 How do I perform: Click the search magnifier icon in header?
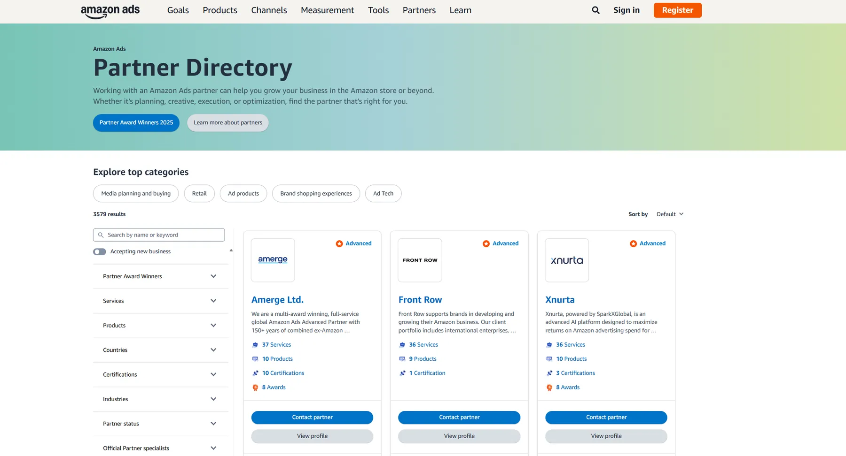click(595, 10)
